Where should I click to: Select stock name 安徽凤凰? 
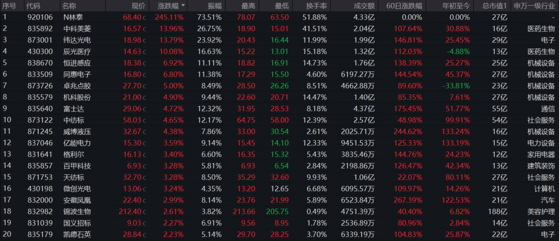point(77,200)
